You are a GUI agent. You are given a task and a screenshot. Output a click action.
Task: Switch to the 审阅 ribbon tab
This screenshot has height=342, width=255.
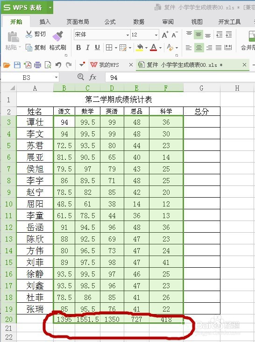pos(168,22)
